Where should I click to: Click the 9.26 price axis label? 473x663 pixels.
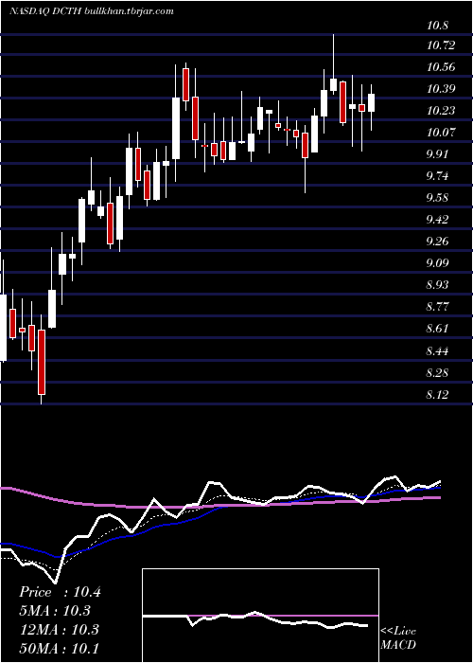(x=437, y=241)
